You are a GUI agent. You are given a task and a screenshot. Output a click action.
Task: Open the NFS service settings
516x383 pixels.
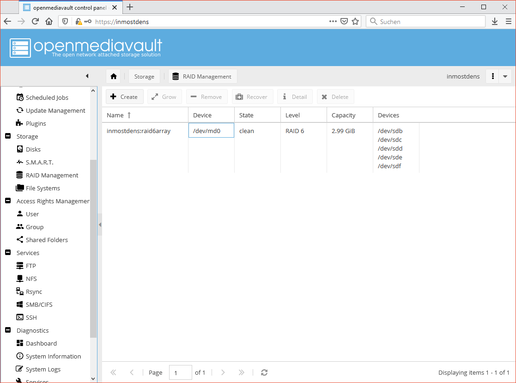tap(32, 278)
